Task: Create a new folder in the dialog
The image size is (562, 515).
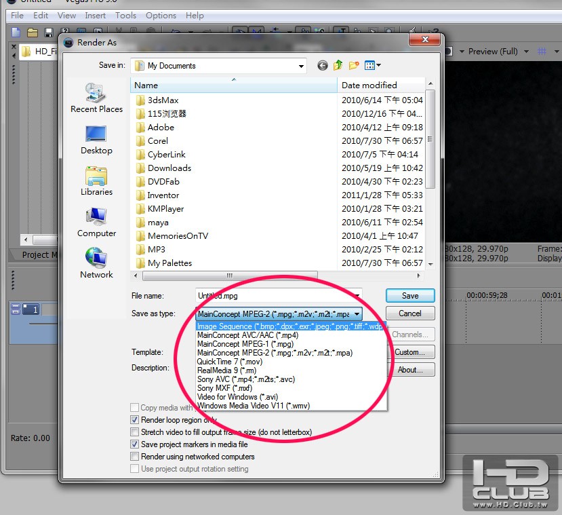Action: coord(354,65)
